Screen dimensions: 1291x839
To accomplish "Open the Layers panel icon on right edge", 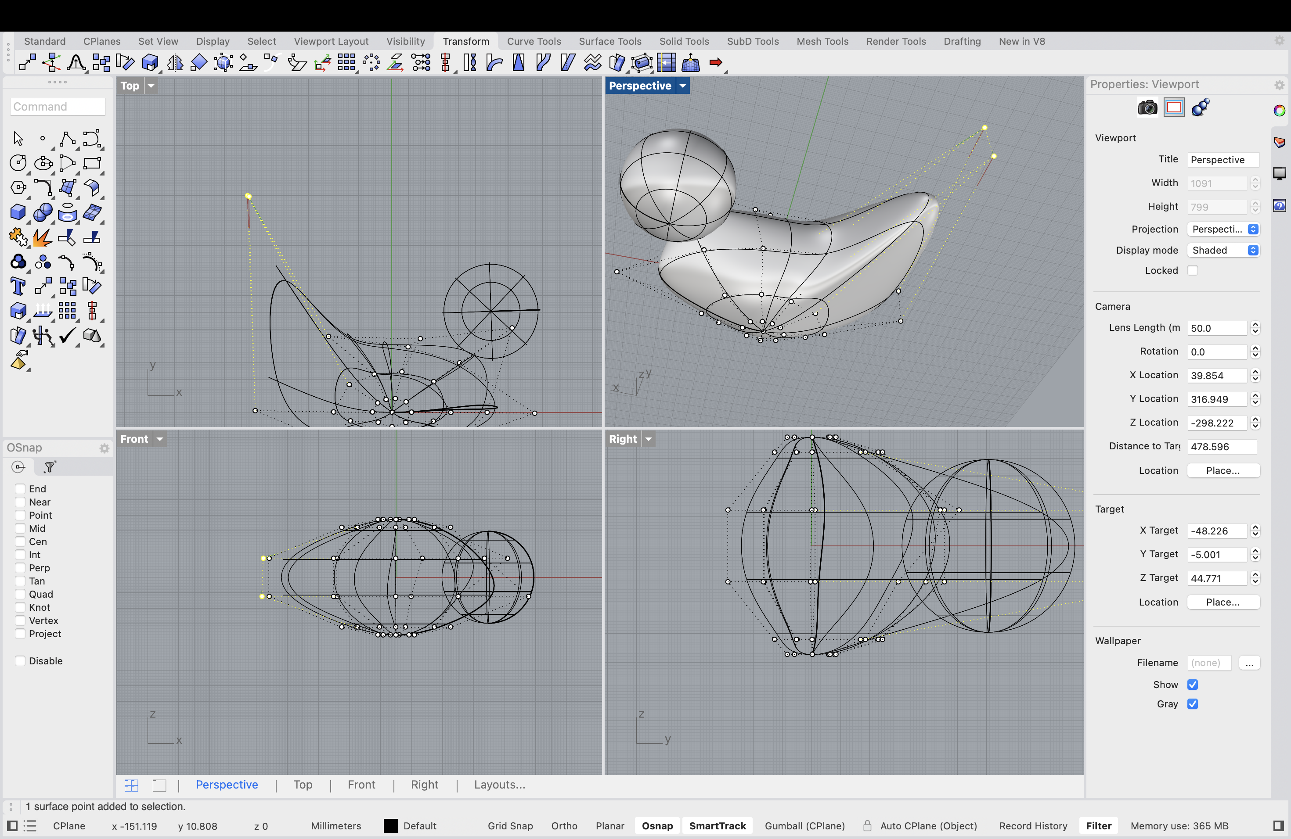I will click(1279, 142).
